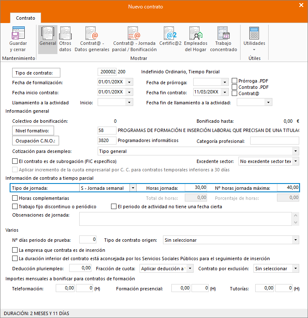Image resolution: width=308 pixels, height=318 pixels.
Task: Show Contrat@ Jornada parcial / Bonificación
Action: tap(134, 39)
